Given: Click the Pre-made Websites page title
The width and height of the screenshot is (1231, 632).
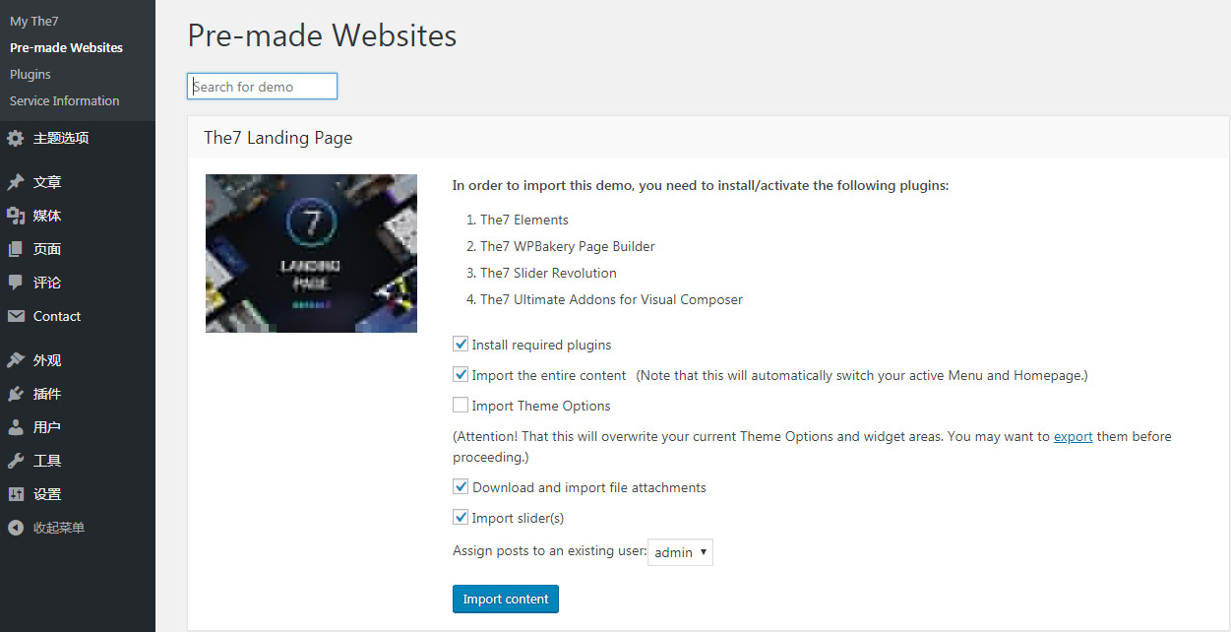Looking at the screenshot, I should click(x=322, y=36).
